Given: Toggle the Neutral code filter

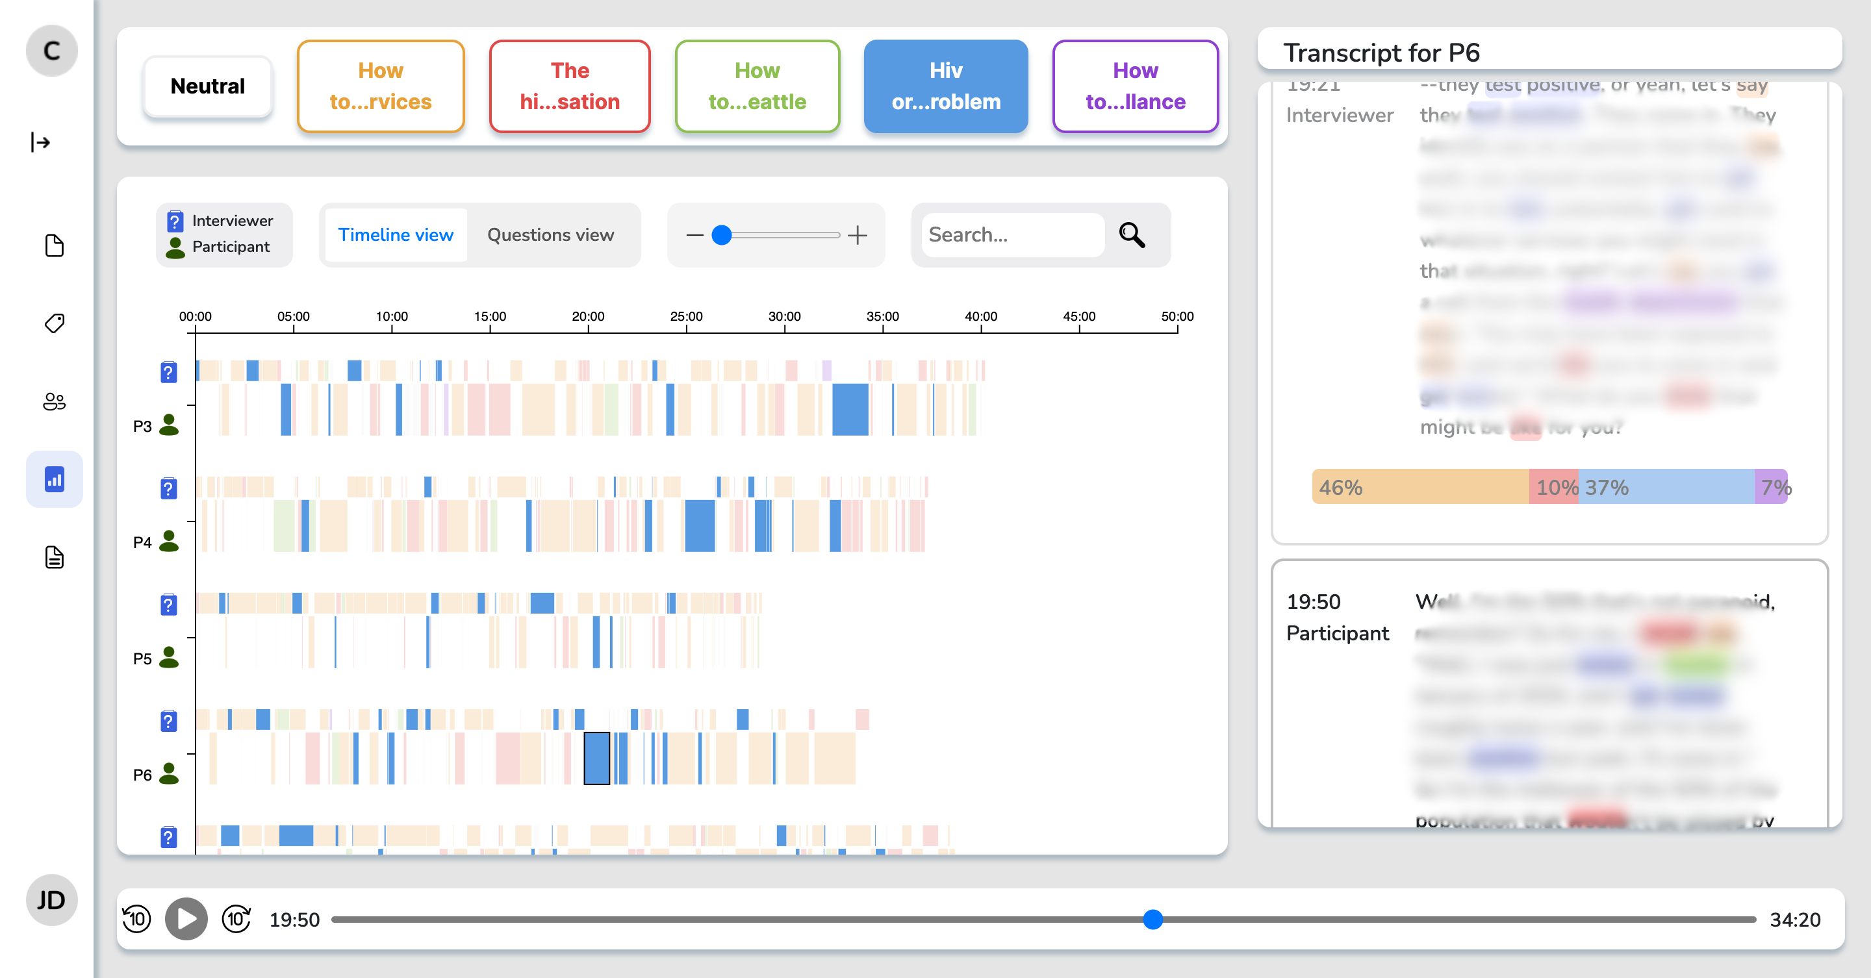Looking at the screenshot, I should [x=208, y=86].
